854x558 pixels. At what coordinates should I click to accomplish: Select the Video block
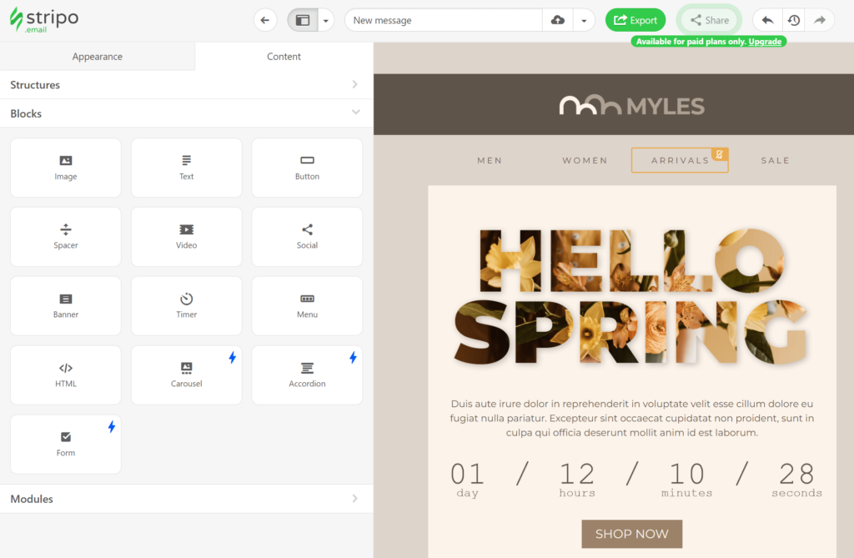186,236
